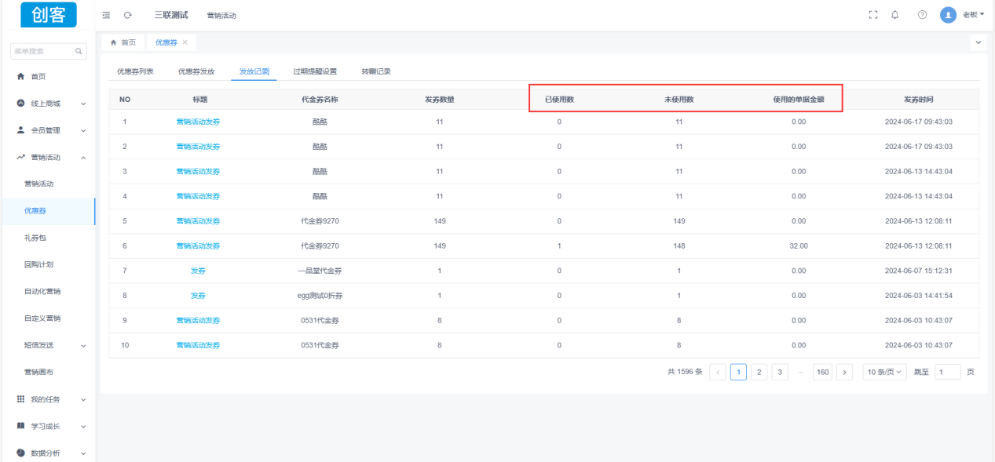Click the 发券时间 column header
The width and height of the screenshot is (995, 462).
point(918,100)
